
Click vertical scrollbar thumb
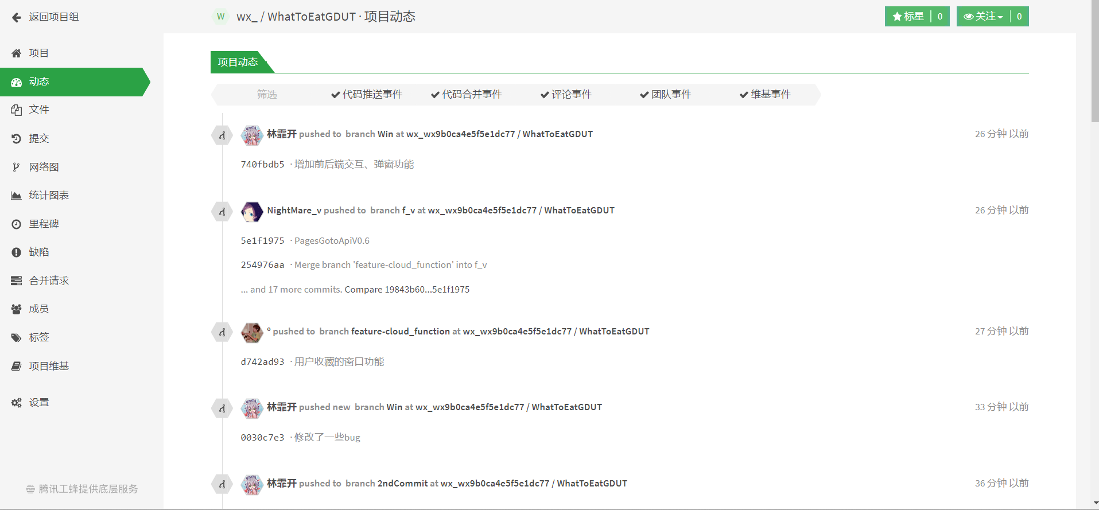(x=1095, y=61)
